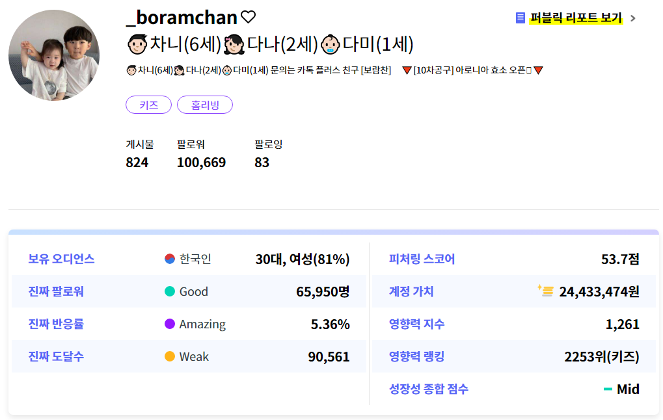
Task: Click the 영향력 랭킹 label
Action: click(416, 356)
